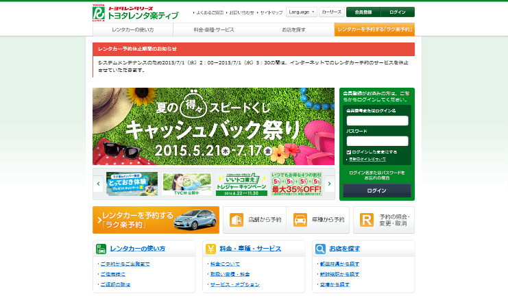The width and height of the screenshot is (508, 298).
Task: Open the 取扱い車種・料金 link
Action: [230, 274]
